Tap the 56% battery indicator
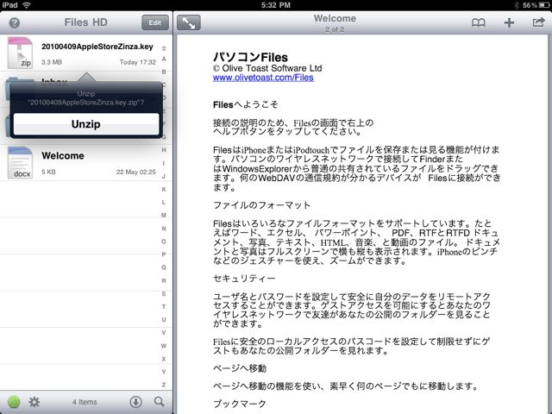Image resolution: width=552 pixels, height=414 pixels. (x=536, y=5)
